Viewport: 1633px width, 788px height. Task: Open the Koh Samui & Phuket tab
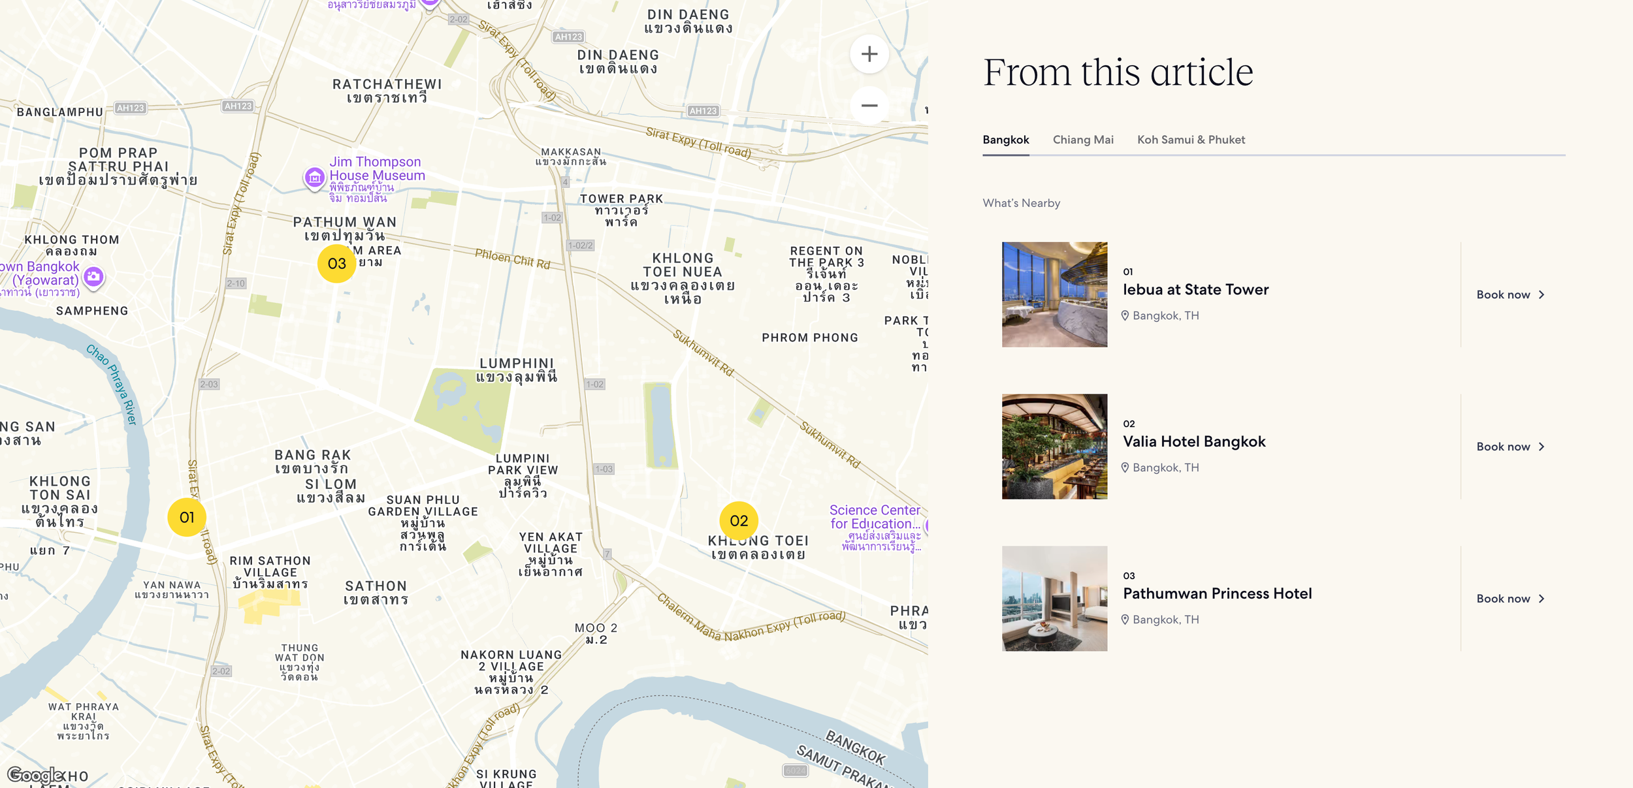point(1191,140)
